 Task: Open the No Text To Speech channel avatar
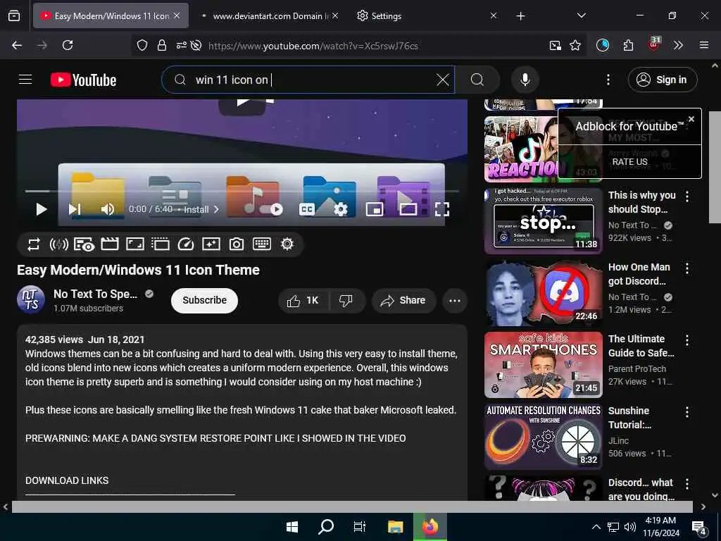pyautogui.click(x=31, y=299)
